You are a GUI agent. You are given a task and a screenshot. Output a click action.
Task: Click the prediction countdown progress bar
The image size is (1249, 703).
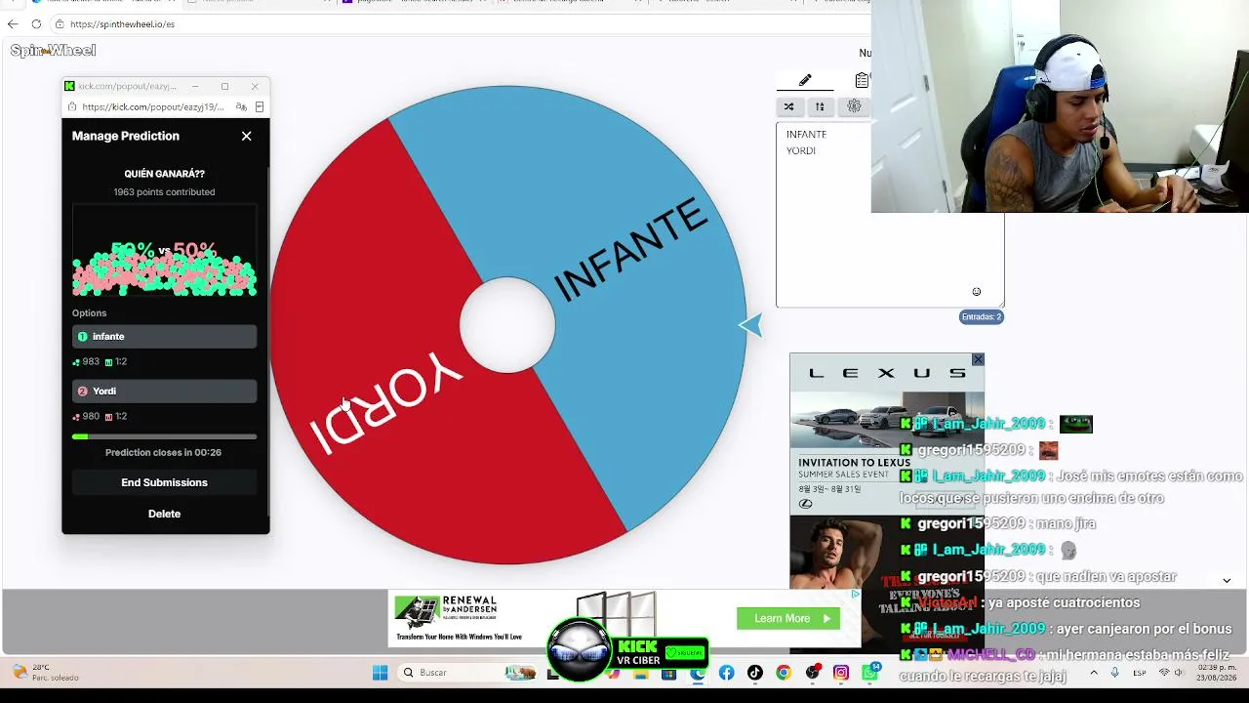tap(164, 436)
